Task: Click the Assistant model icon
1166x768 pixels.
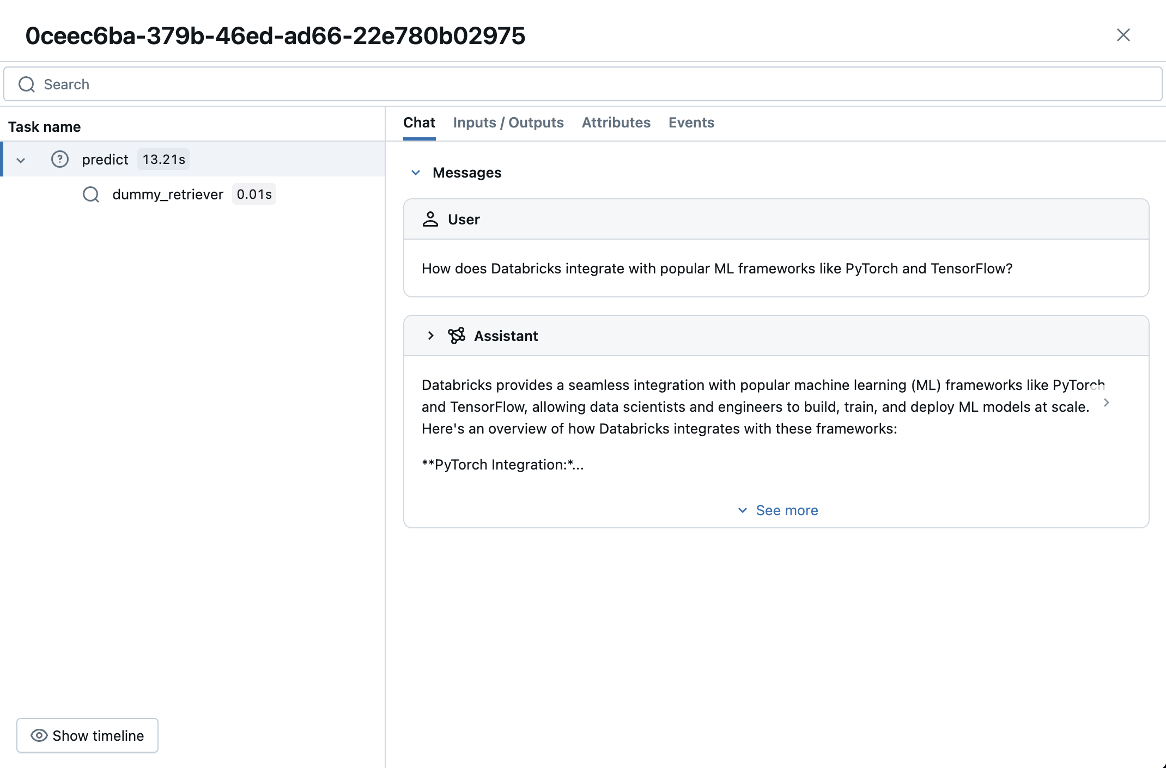Action: [457, 336]
